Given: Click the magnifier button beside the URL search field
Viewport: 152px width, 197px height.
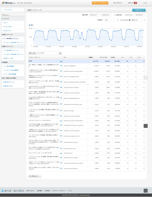Looking at the screenshot, I should 60,53.
